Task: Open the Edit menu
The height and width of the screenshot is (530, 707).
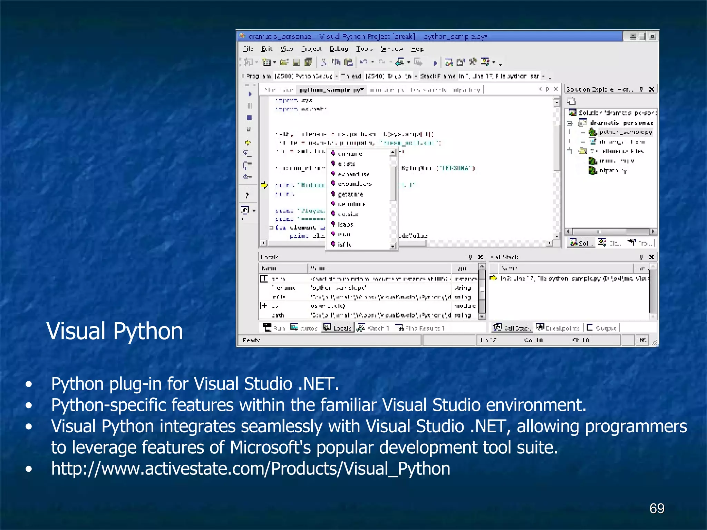Action: 267,49
